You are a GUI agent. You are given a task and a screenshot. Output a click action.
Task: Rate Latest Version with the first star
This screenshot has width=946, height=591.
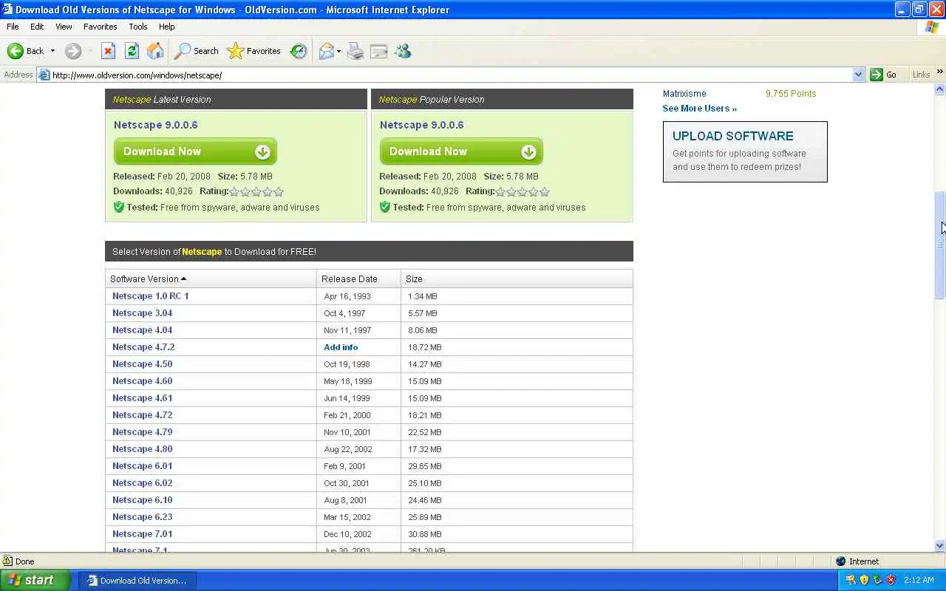[234, 191]
